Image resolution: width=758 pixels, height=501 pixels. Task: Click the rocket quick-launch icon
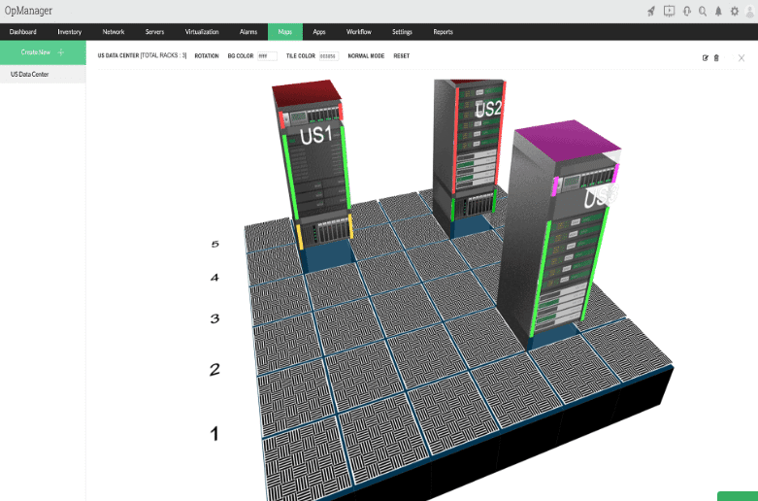[x=651, y=11]
